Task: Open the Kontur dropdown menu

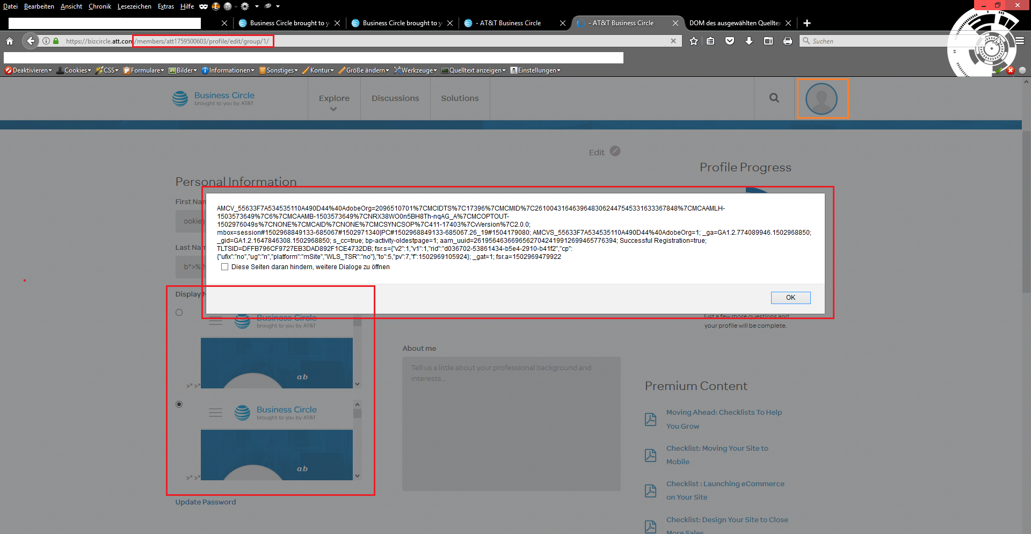Action: 318,70
